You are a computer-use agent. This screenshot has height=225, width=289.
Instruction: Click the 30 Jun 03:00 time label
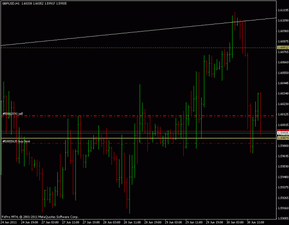pyautogui.click(x=235, y=222)
